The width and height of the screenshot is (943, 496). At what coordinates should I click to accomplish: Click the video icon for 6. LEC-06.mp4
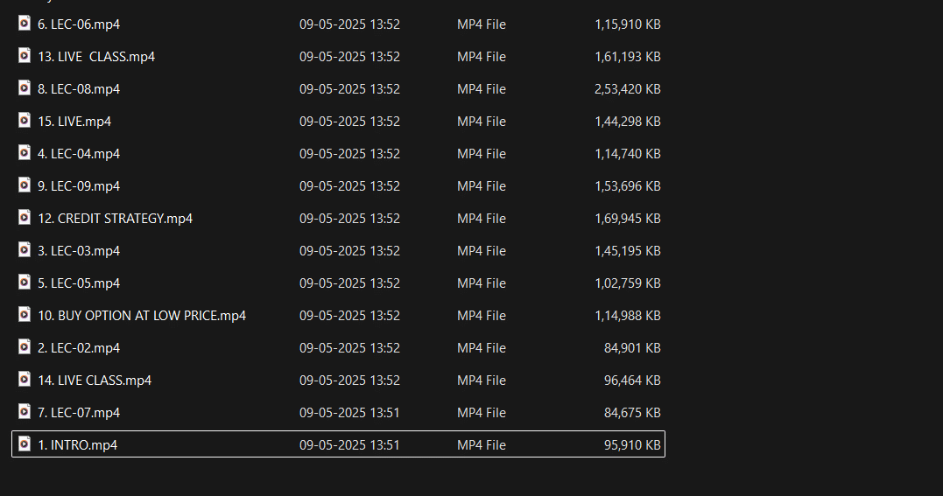coord(24,24)
